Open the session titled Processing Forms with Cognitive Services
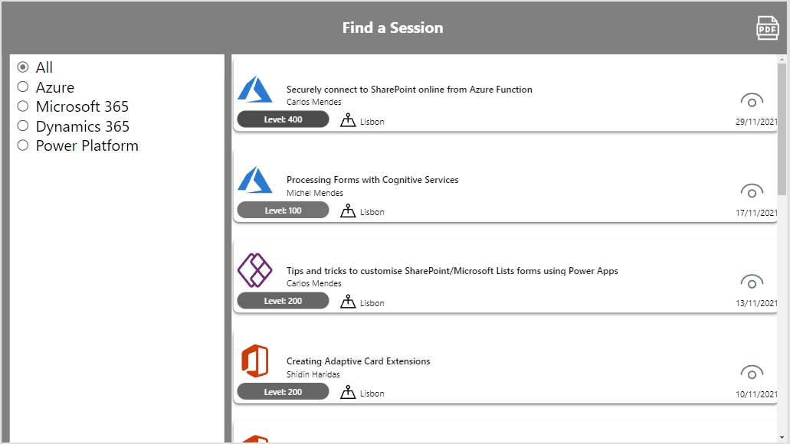The image size is (790, 444). click(x=372, y=180)
